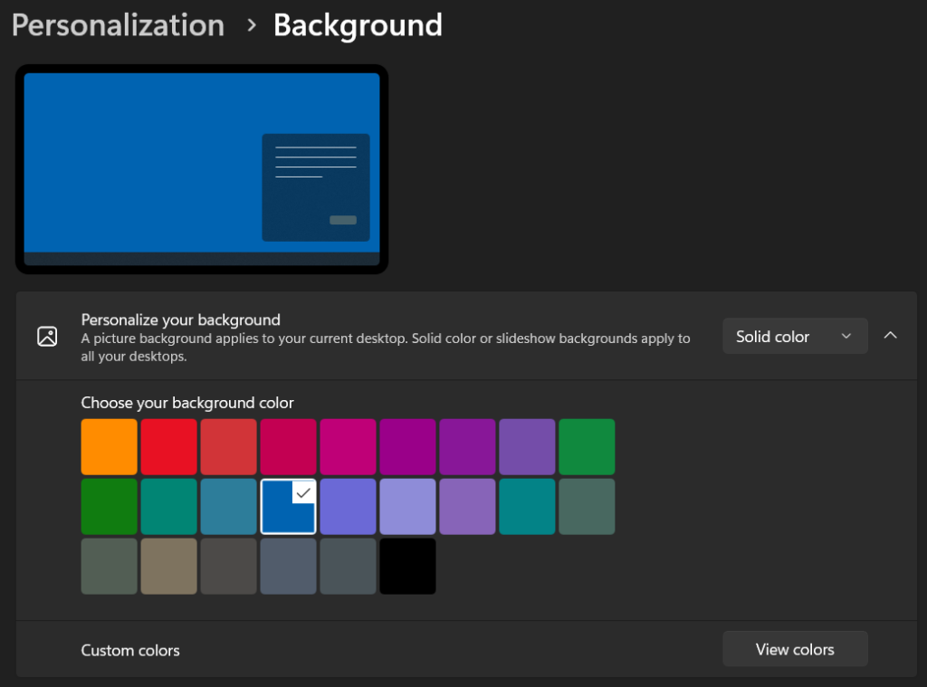Click the Personalize your background heading
927x687 pixels.
pos(180,320)
